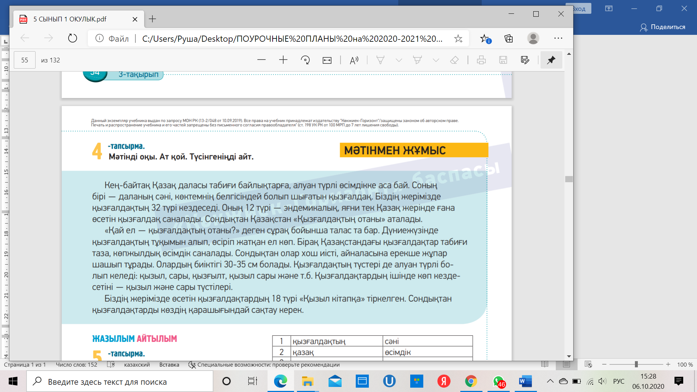Open Google Chrome on taskbar
697x392 pixels.
471,381
